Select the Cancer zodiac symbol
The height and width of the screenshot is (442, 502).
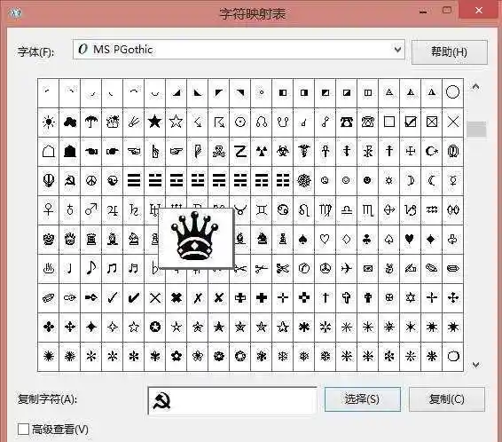click(283, 210)
